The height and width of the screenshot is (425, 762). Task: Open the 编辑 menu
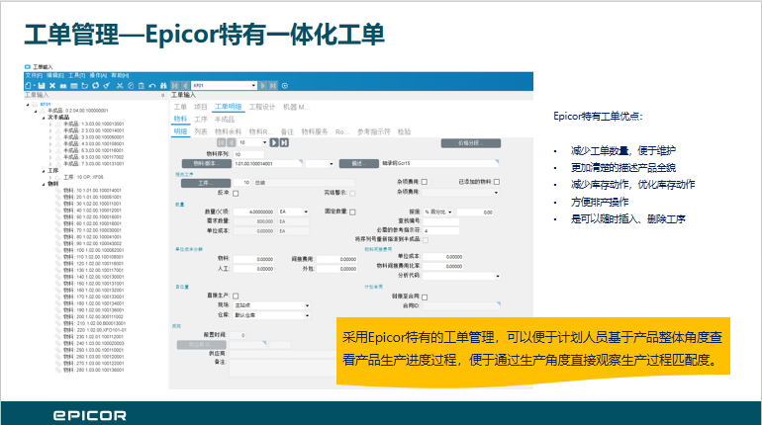click(54, 76)
